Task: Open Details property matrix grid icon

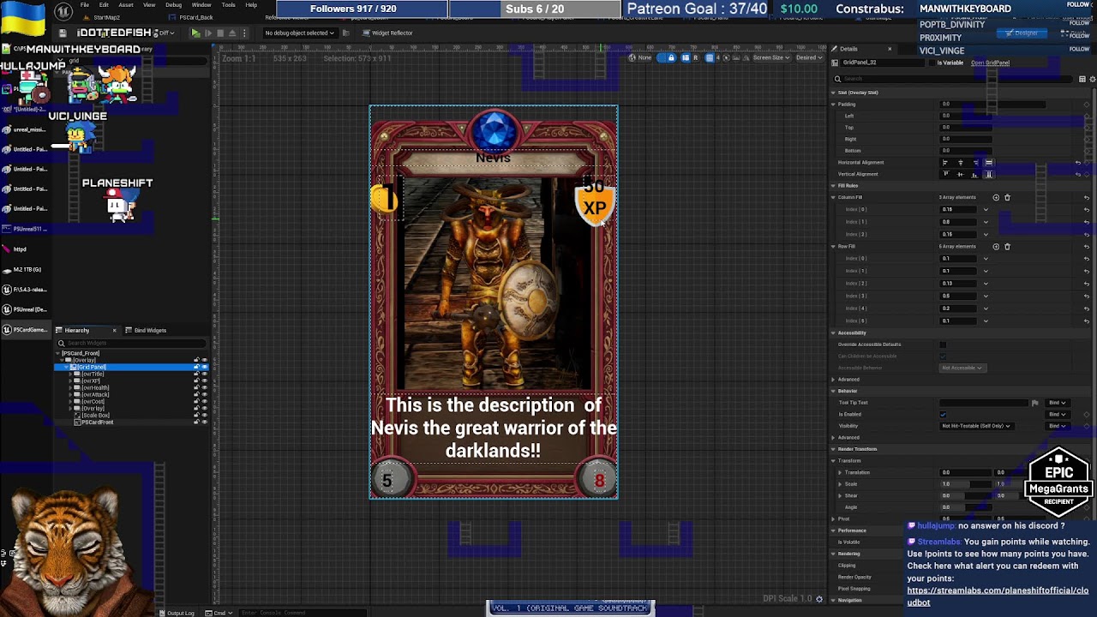Action: tap(1082, 79)
